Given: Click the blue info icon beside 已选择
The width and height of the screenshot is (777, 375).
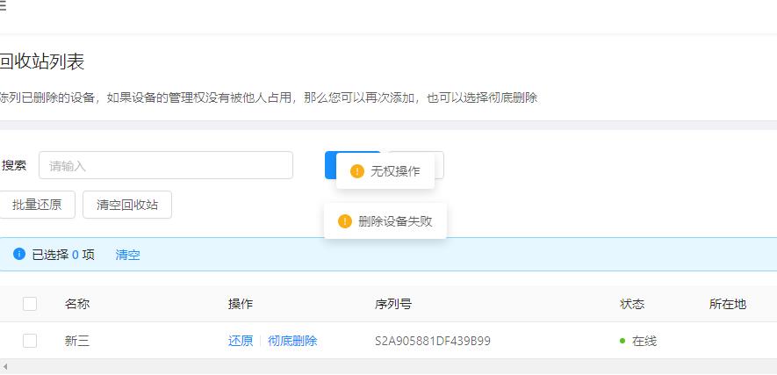Looking at the screenshot, I should pos(19,254).
